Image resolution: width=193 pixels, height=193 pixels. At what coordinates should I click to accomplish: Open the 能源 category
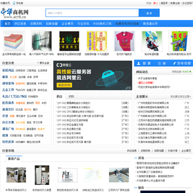tap(5, 135)
